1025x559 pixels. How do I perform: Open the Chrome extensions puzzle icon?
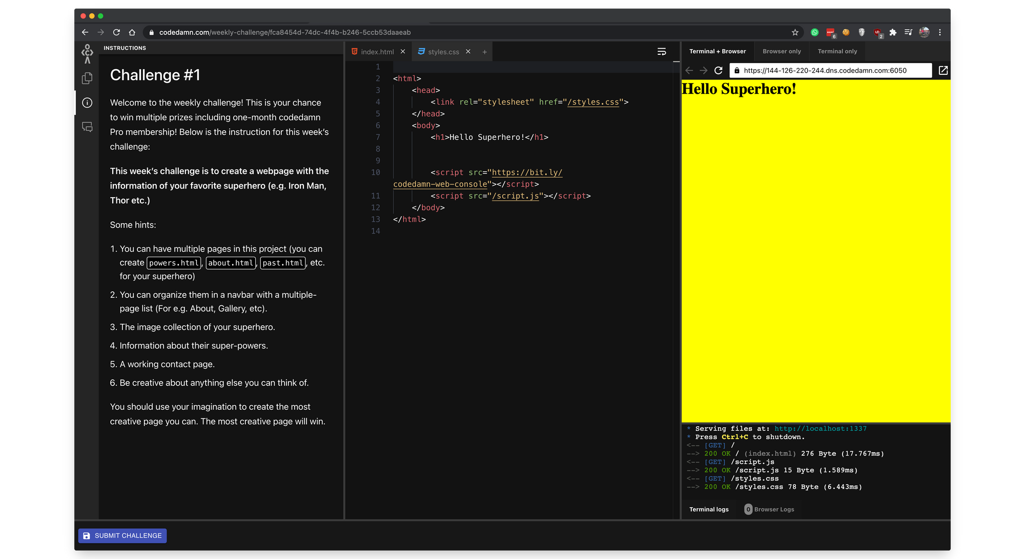tap(893, 32)
